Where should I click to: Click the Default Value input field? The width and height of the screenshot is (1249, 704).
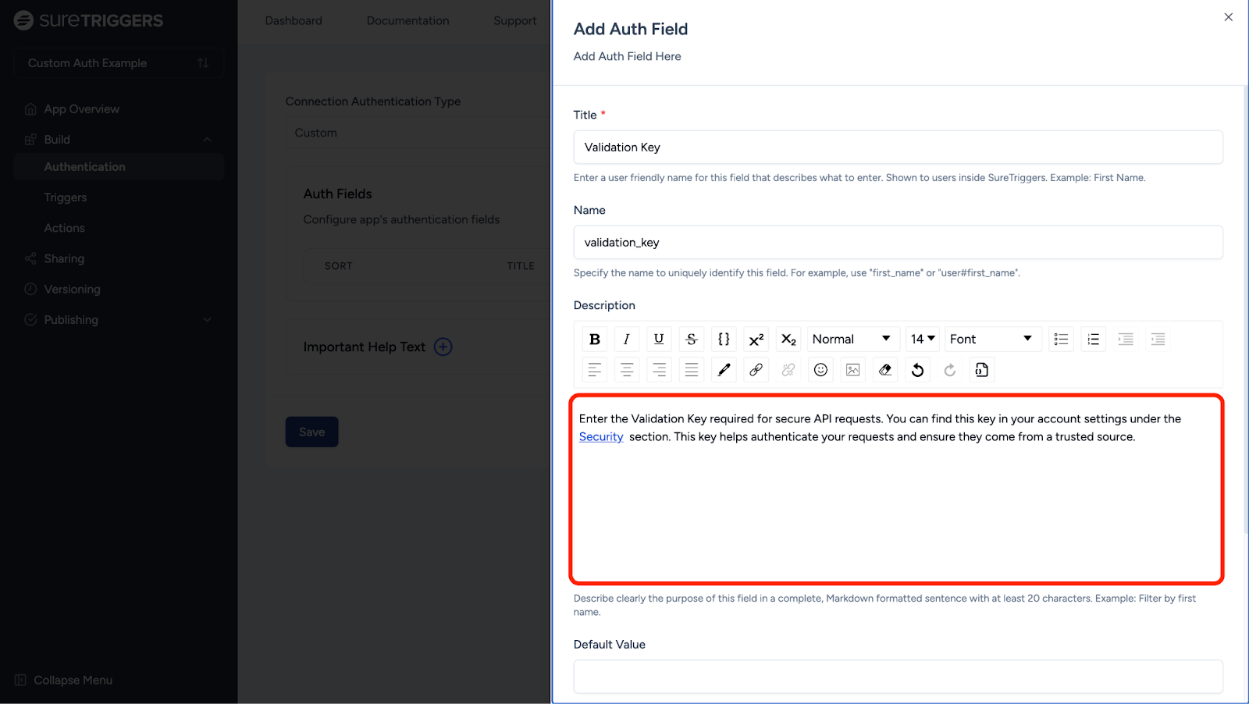pyautogui.click(x=898, y=676)
